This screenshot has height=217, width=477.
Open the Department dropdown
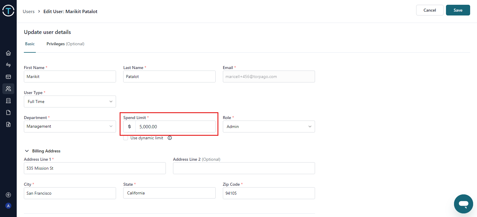[x=70, y=127]
